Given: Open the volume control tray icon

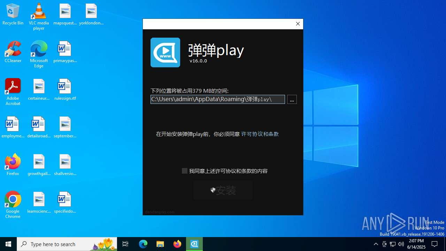Looking at the screenshot, I should [x=401, y=244].
